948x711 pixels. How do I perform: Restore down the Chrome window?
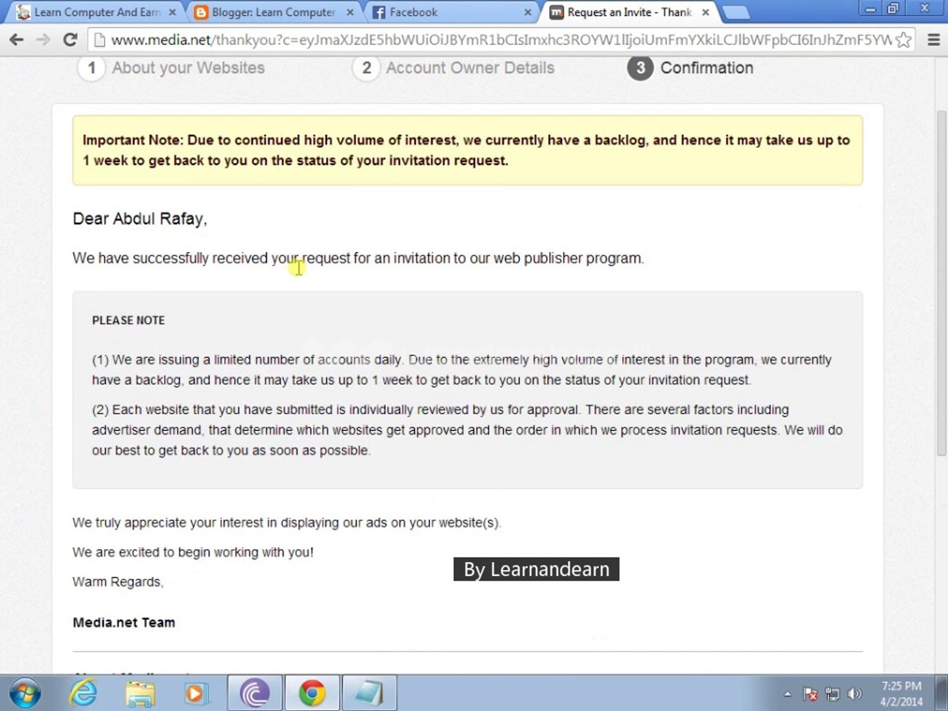(893, 9)
